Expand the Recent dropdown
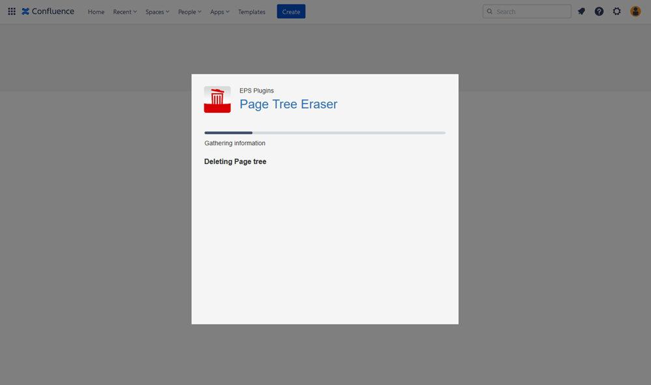The image size is (651, 385). point(125,12)
